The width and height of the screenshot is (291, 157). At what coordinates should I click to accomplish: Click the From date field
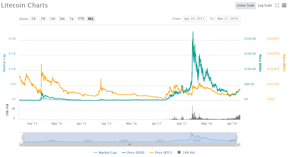(x=194, y=19)
